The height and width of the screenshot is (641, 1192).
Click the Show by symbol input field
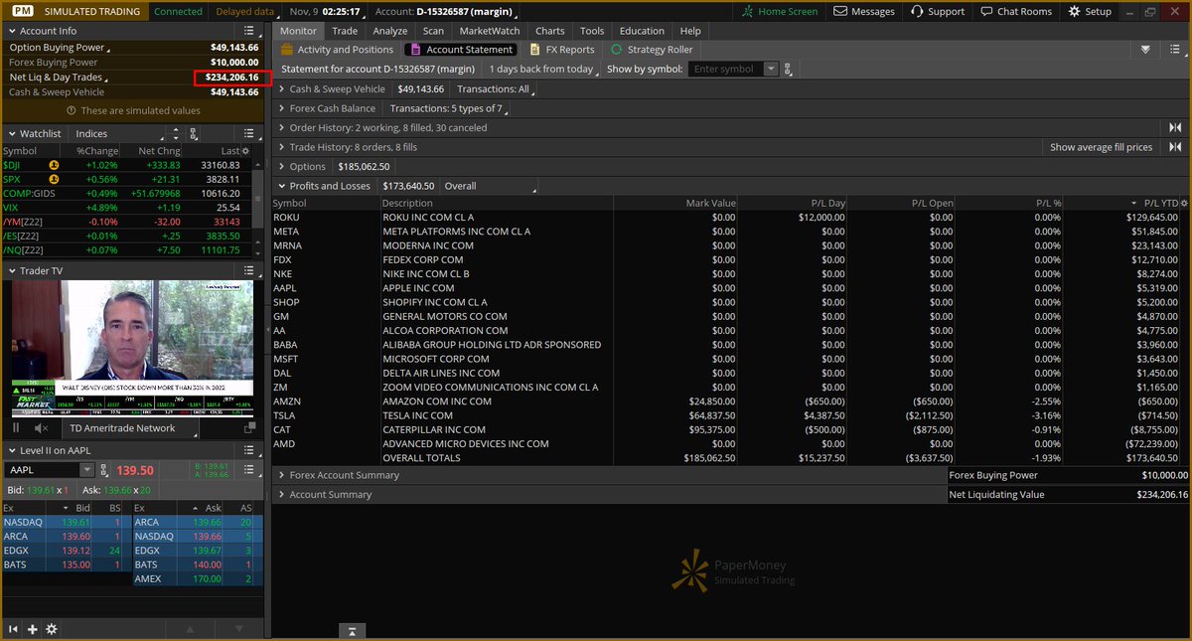click(726, 69)
